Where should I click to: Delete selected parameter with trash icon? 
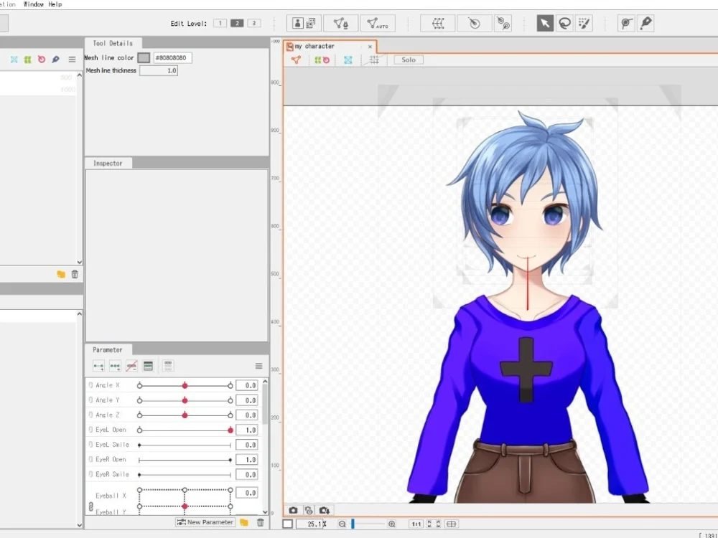coord(260,522)
